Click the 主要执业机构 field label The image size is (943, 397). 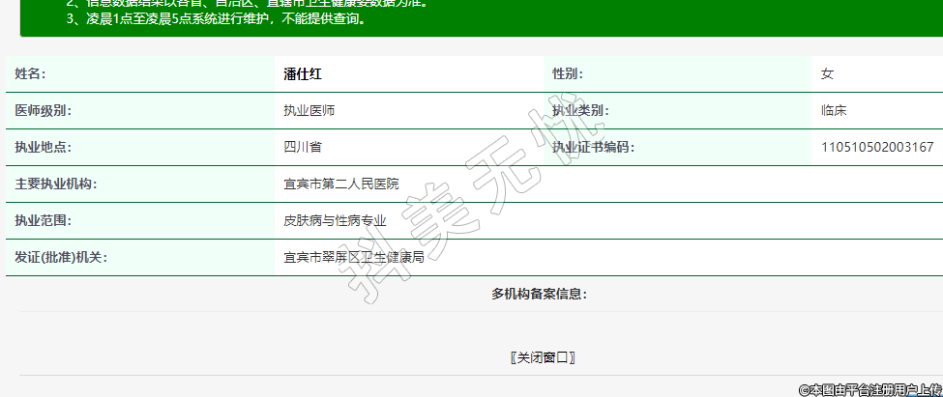55,184
